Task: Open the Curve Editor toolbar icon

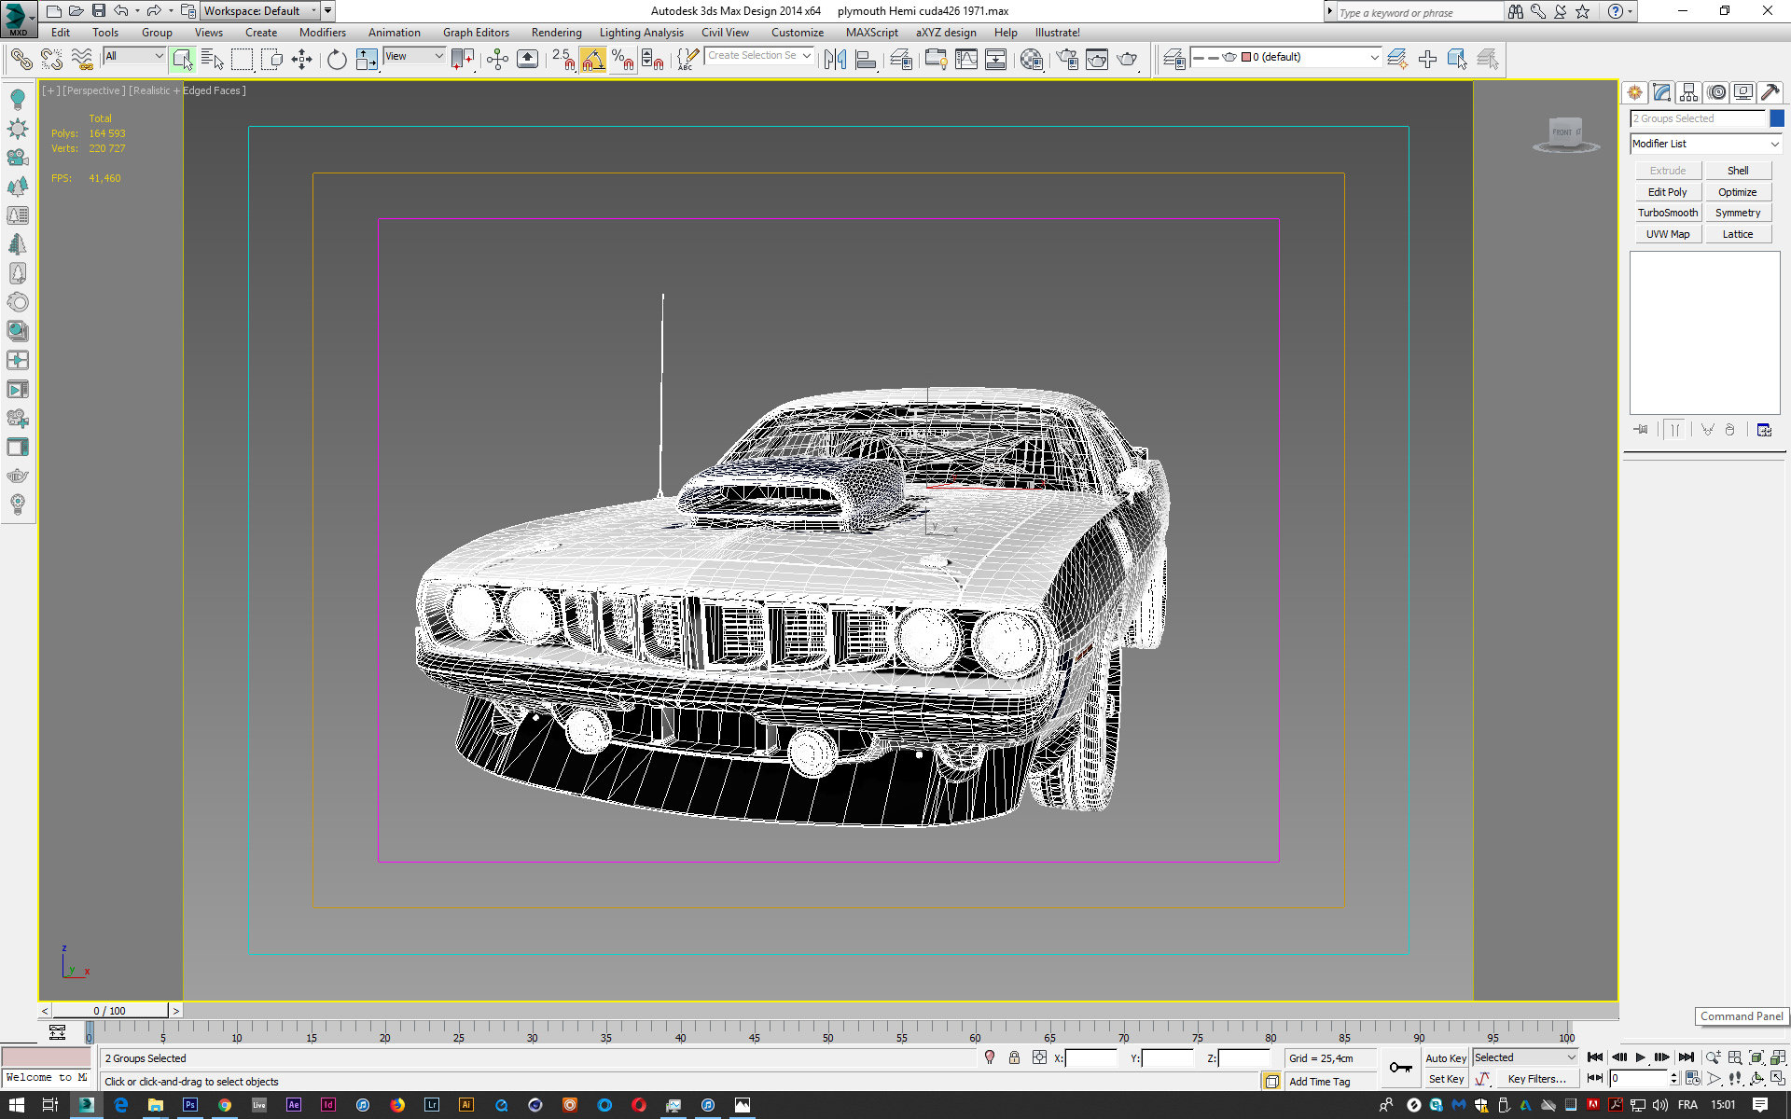Action: [966, 60]
